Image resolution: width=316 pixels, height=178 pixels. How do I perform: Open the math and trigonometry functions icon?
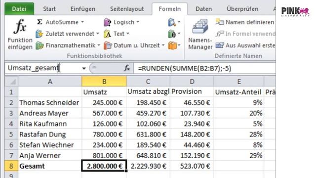click(x=172, y=34)
